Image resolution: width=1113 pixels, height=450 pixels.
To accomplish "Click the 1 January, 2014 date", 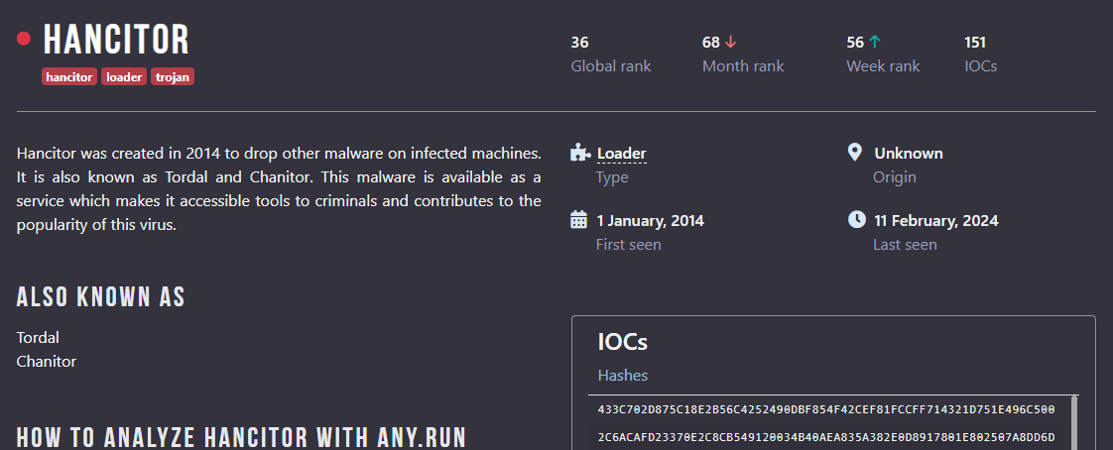I will coord(650,221).
